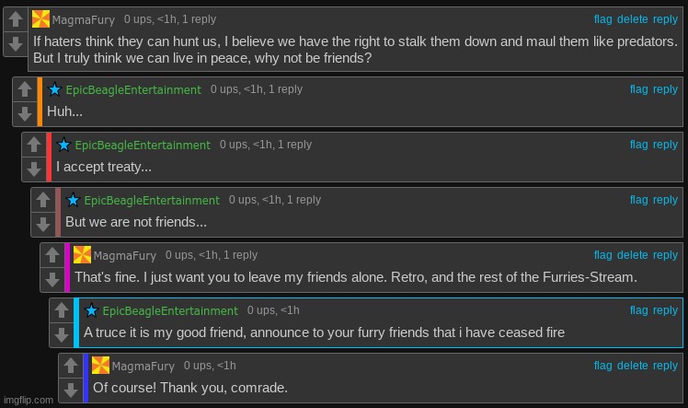Open MagmaFury's username link on the "That's fine" comment

pos(124,256)
